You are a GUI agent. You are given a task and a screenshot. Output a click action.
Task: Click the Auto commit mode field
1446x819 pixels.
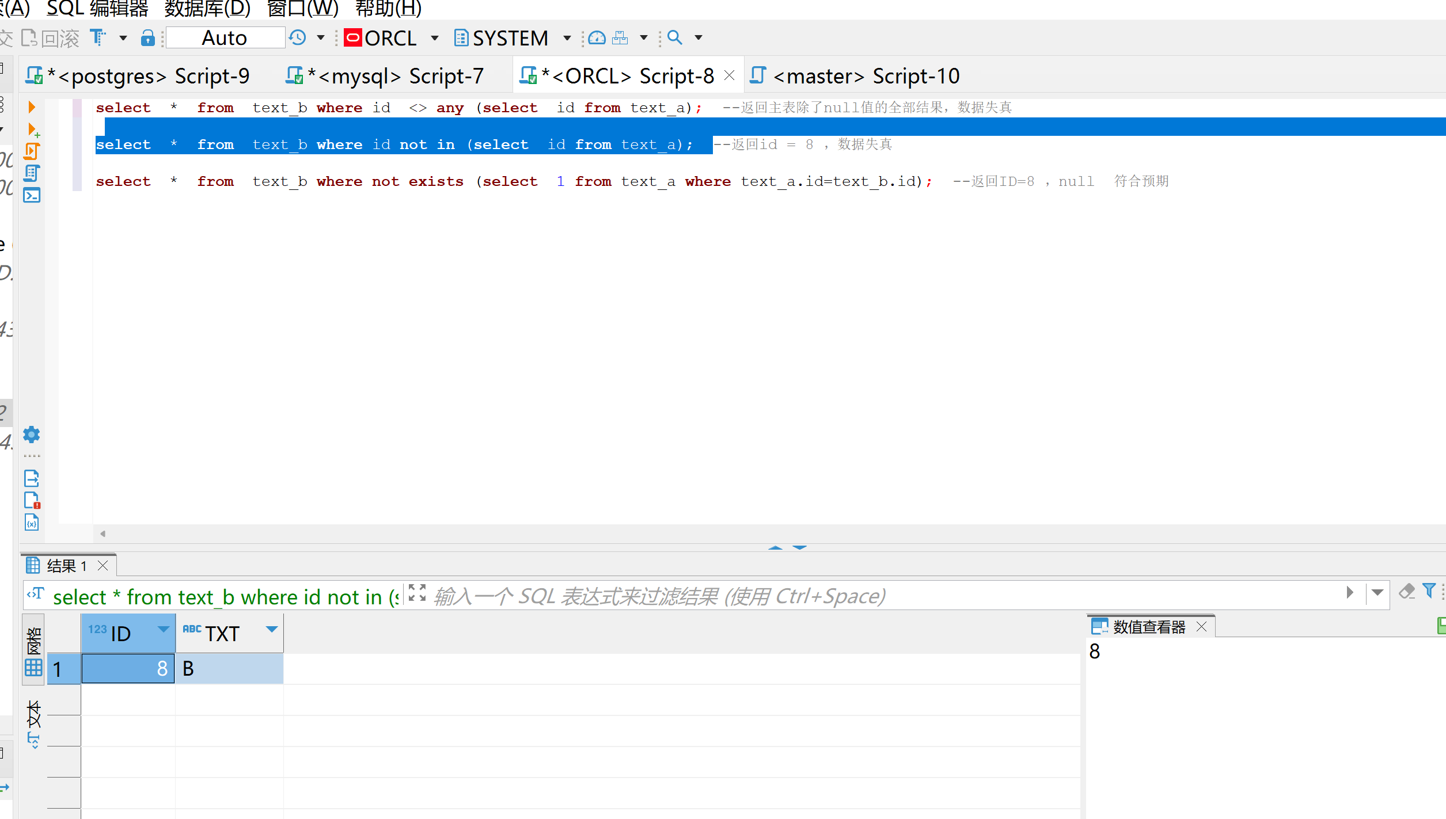coord(225,38)
